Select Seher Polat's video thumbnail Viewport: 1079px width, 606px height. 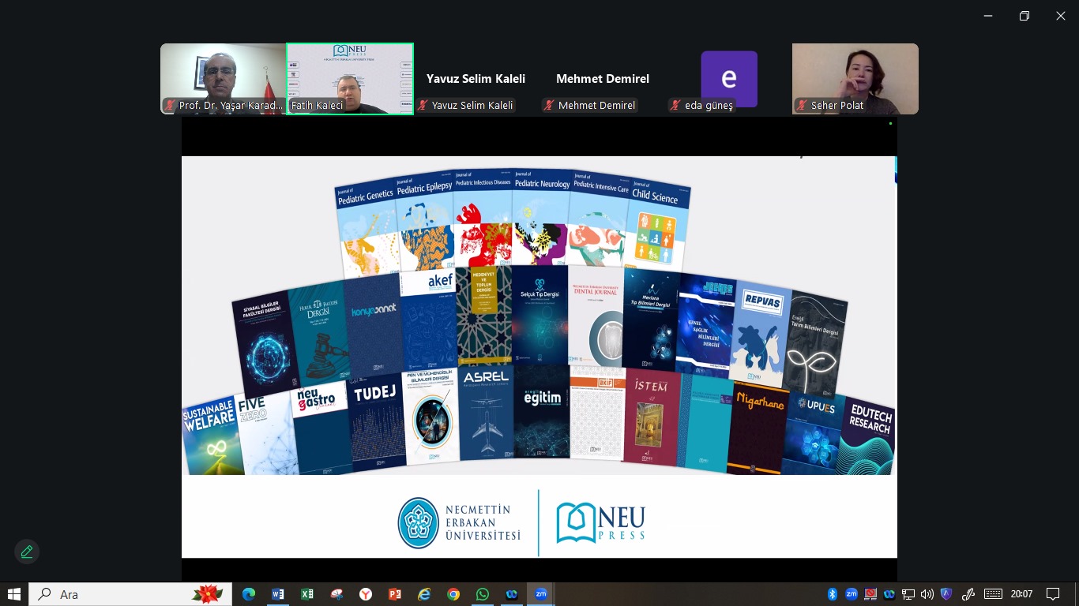click(855, 79)
